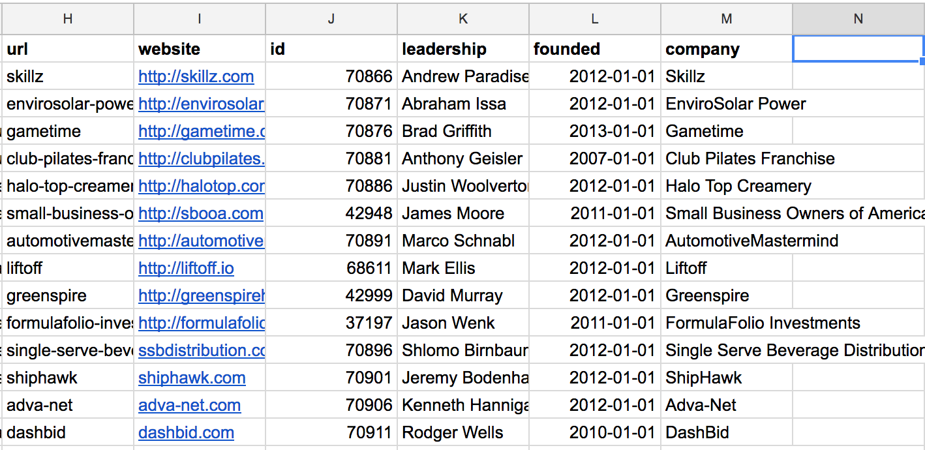Viewport: 925px width, 450px height.
Task: Select column J header
Action: coord(331,19)
